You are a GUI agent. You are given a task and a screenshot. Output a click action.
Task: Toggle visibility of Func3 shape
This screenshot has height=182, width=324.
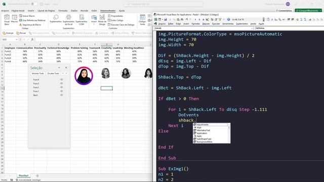tap(61, 83)
